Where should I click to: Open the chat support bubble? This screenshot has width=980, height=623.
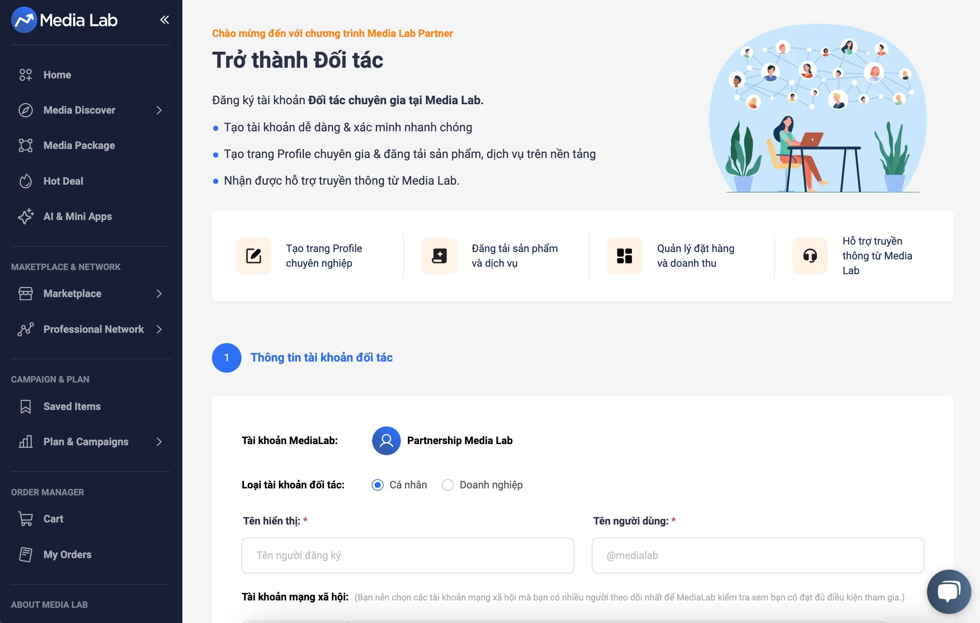pyautogui.click(x=949, y=591)
